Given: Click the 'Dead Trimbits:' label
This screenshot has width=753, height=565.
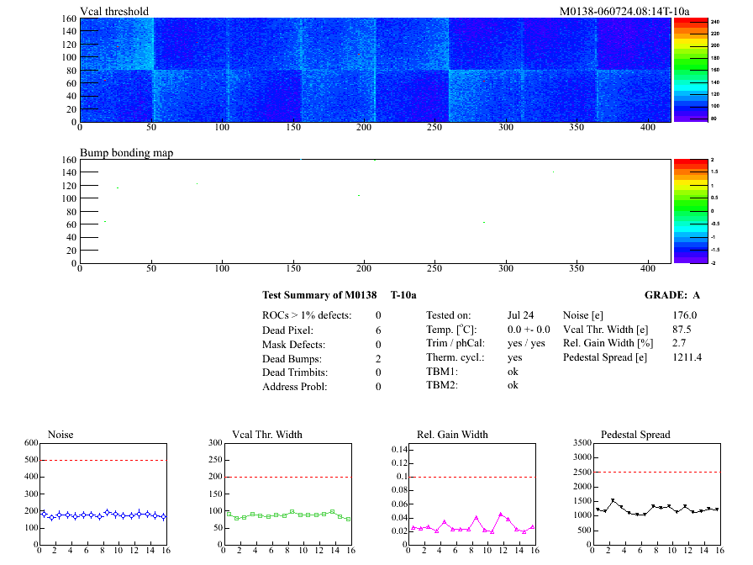Looking at the screenshot, I should click(295, 372).
